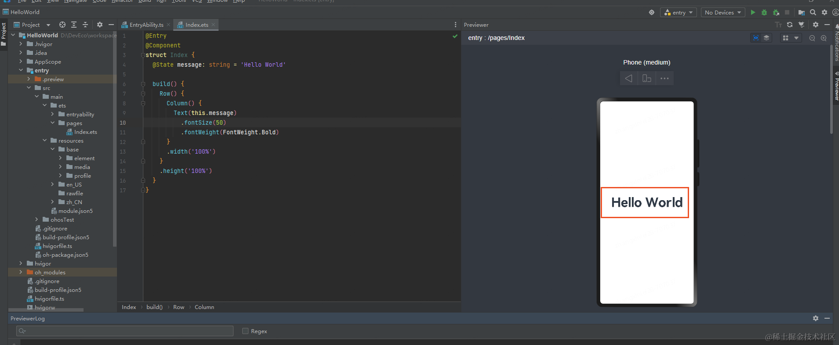This screenshot has width=839, height=345.
Task: Expand the .preview folder
Action: 29,79
